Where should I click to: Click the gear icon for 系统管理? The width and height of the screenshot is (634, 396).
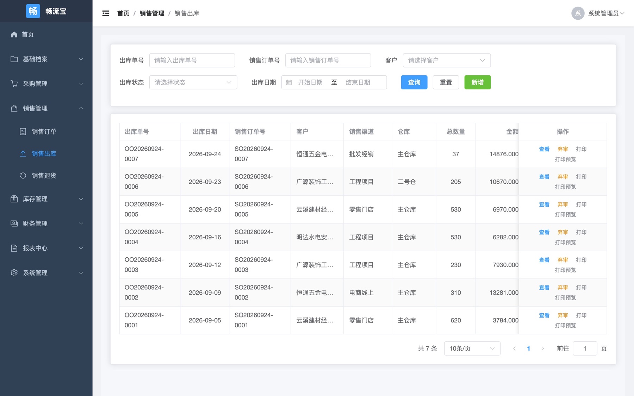pos(14,273)
